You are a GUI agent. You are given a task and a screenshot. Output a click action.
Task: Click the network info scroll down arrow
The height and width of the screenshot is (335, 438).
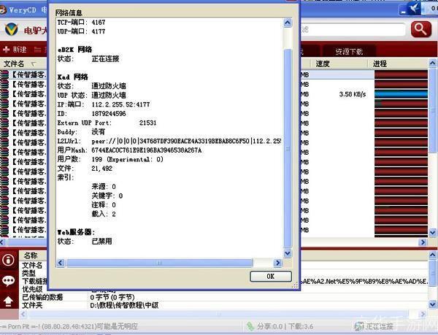click(288, 253)
